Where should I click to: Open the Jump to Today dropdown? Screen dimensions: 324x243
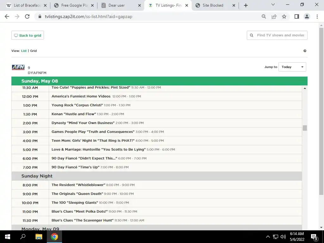[x=292, y=67]
